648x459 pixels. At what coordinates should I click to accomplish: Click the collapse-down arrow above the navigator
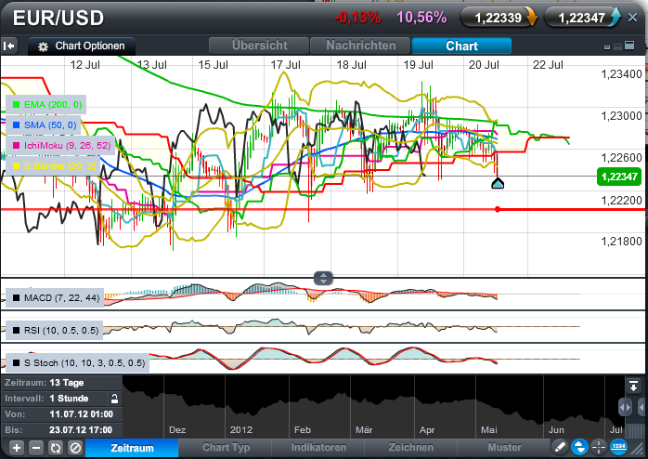[x=633, y=386]
